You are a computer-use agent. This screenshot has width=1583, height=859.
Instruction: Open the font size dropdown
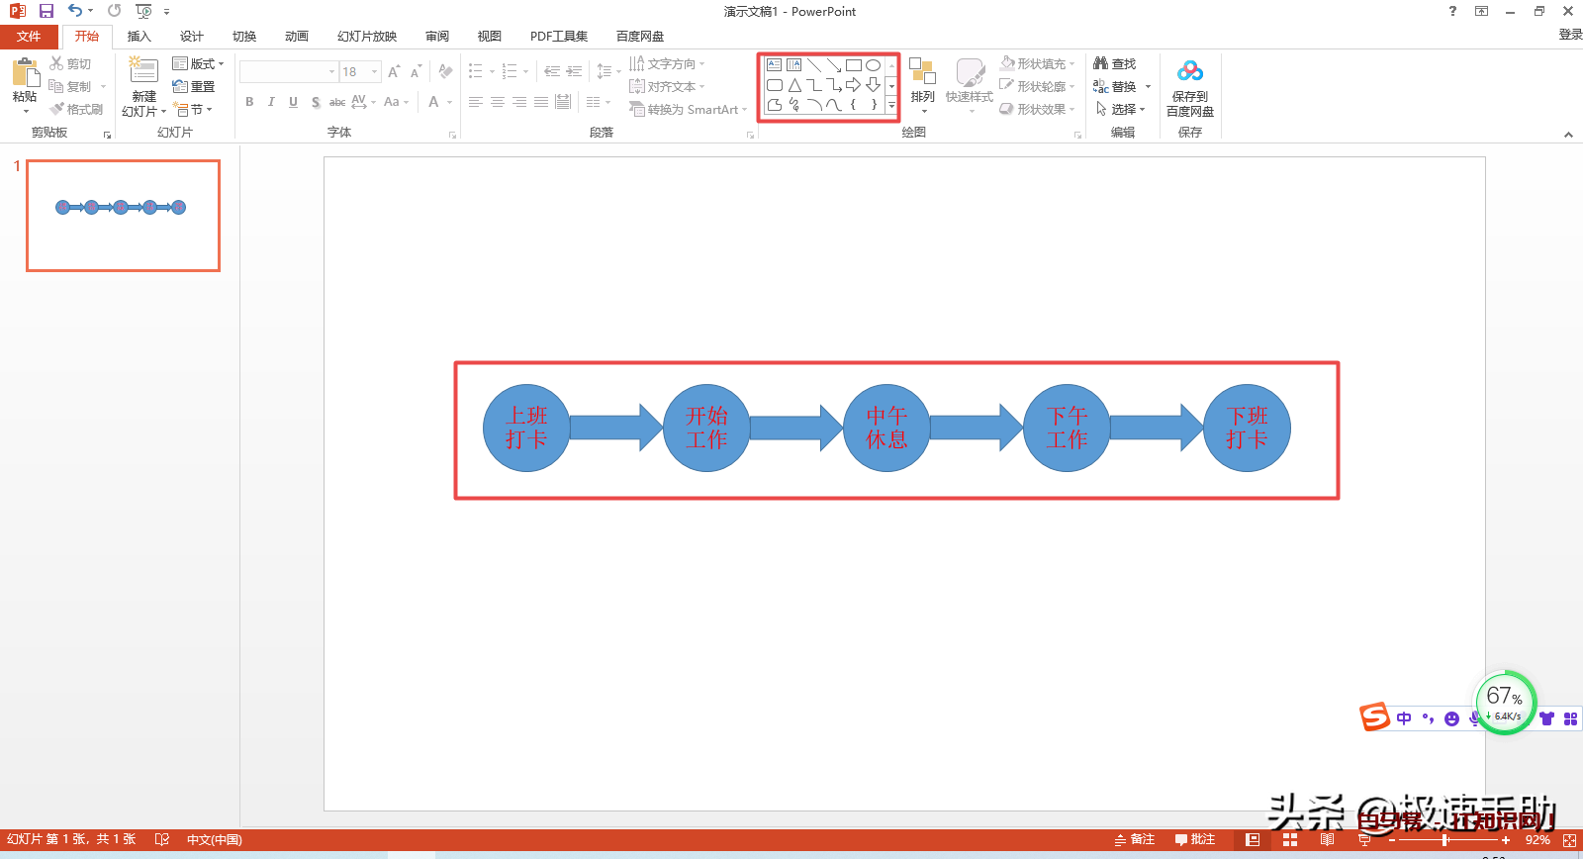[x=375, y=72]
